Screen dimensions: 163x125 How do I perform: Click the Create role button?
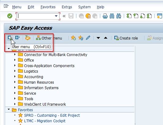(x=126, y=38)
